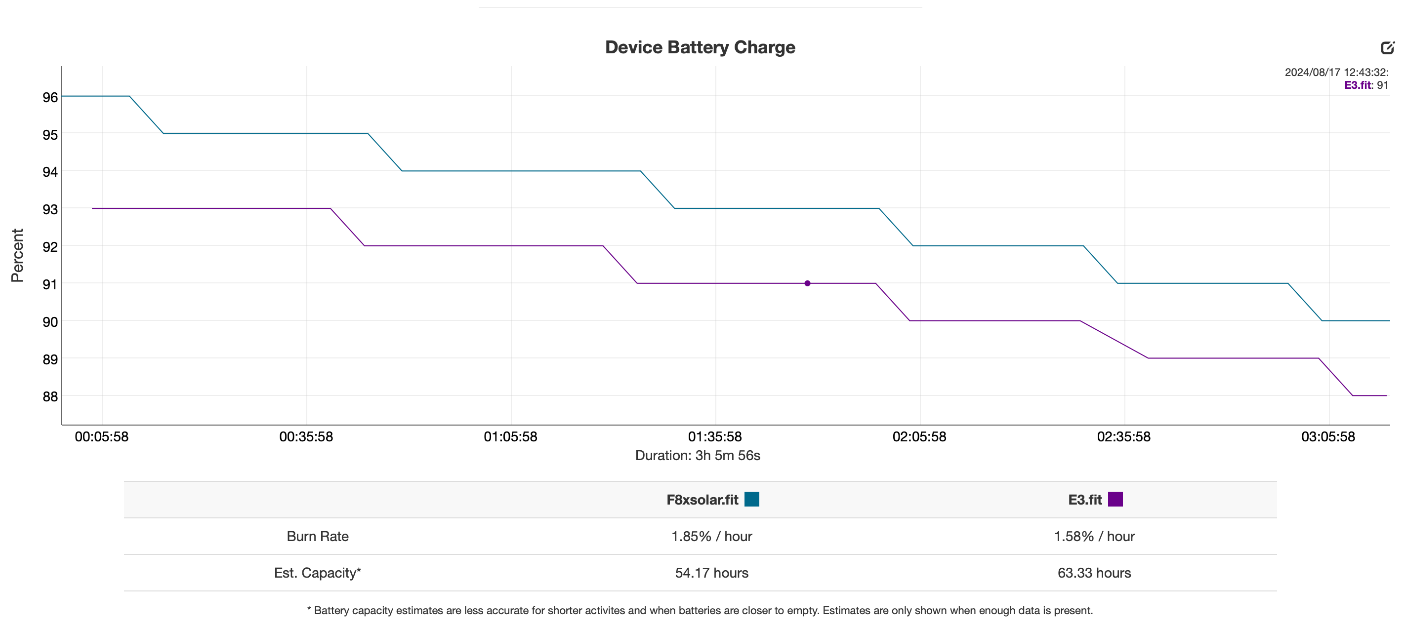Click the purple data point marker
Screen dimensions: 1405x626
[807, 283]
